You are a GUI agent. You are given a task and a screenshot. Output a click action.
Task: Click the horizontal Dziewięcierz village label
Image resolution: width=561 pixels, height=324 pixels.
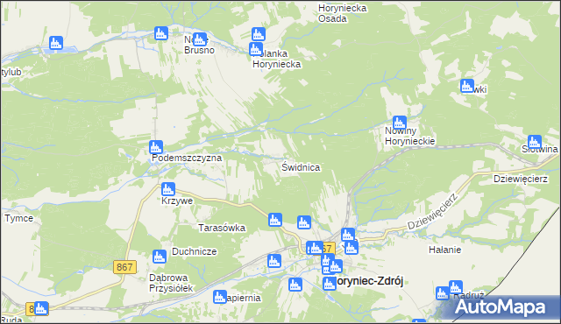[x=521, y=179]
